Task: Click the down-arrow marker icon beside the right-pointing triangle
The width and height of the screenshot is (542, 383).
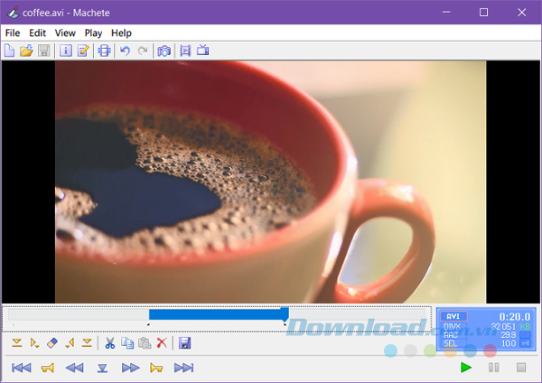Action: [x=16, y=343]
